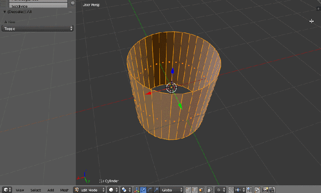
Task: Click the automerge editing icon
Action: click(x=257, y=190)
